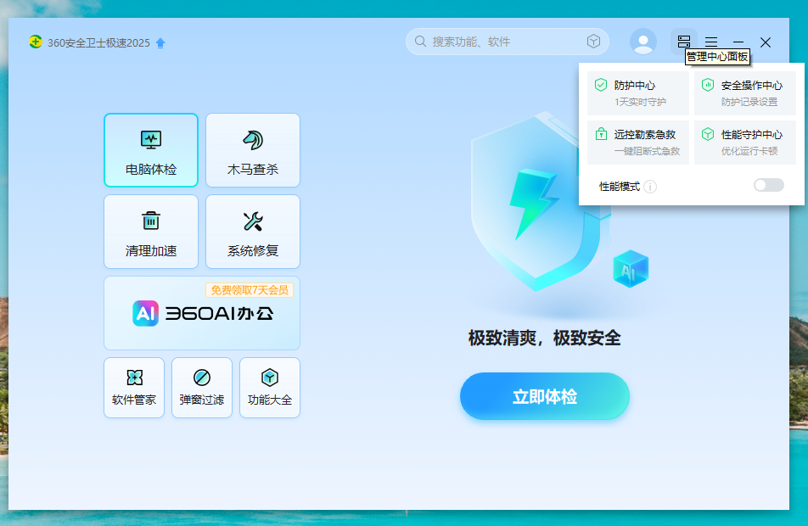
Task: Toggle the 管理中心面板 panel icon
Action: [x=684, y=42]
